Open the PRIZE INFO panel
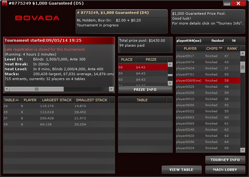The width and height of the screenshot is (249, 177). tap(145, 90)
